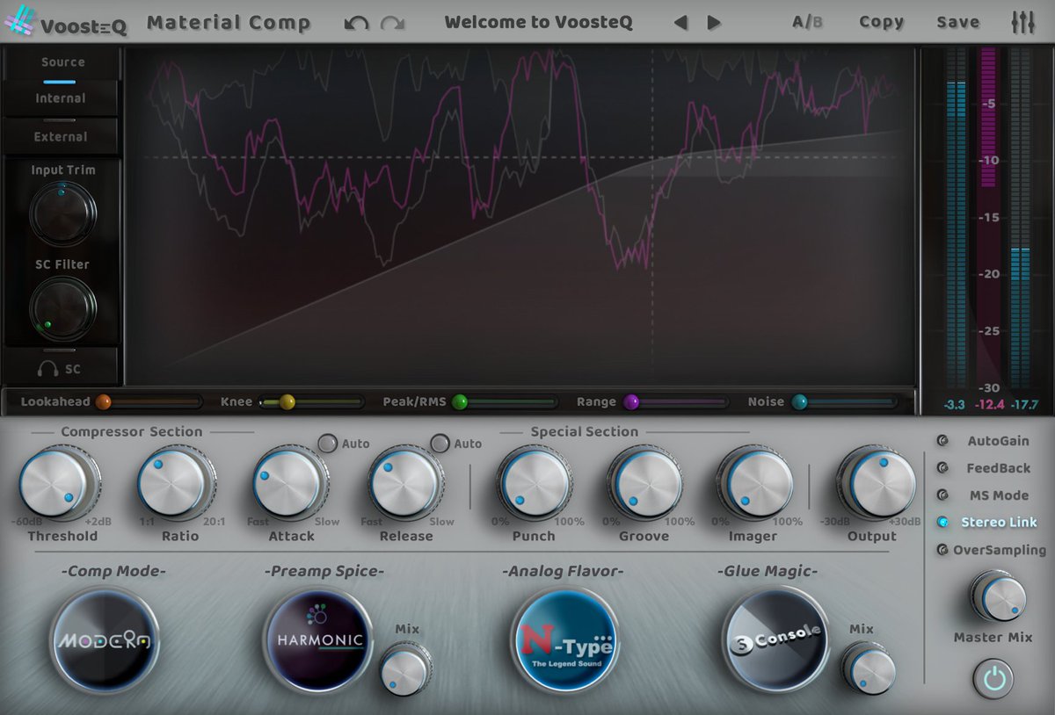Image resolution: width=1055 pixels, height=715 pixels.
Task: Click the Material Comp title
Action: pos(229,23)
